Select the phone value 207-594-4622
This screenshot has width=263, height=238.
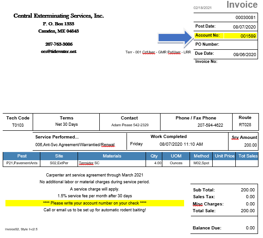210,125
